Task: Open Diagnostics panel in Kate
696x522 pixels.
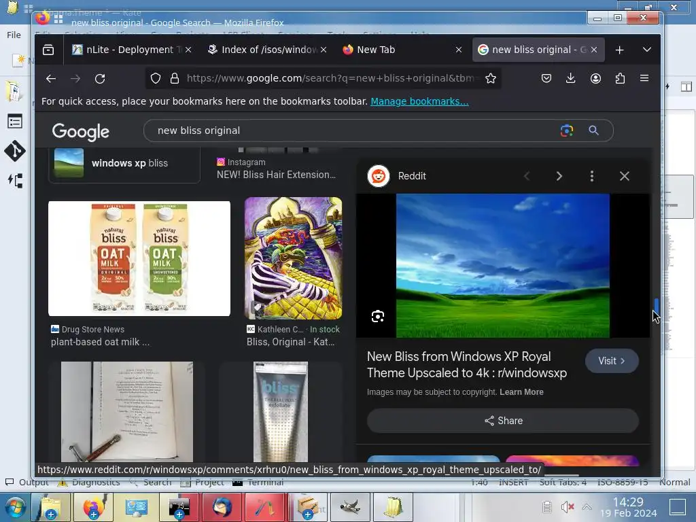Action: pyautogui.click(x=89, y=482)
